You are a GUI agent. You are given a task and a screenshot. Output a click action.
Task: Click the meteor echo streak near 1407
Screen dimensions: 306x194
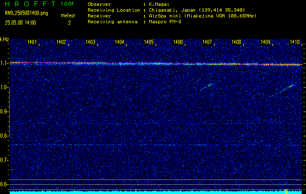(207, 87)
